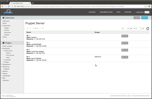Click the webserver group text
The image size is (152, 99).
click(x=98, y=57)
